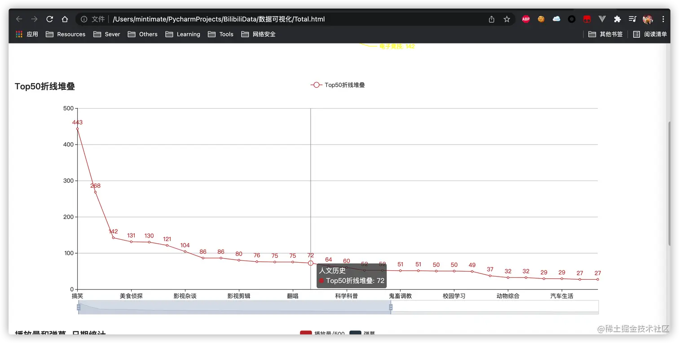Click the Top50折线堆叠 chart title
The width and height of the screenshot is (679, 343).
45,86
